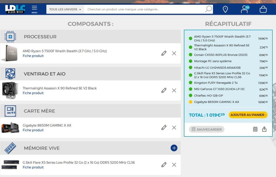Viewport: 276px width, 177px height.
Task: Click the MÉMOIRE VIVE section header
Action: [91, 148]
